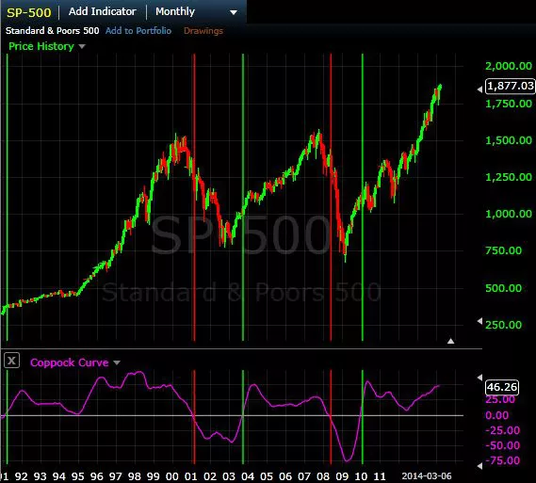Select the SP-500 ticker label
This screenshot has height=483, width=536.
(28, 12)
